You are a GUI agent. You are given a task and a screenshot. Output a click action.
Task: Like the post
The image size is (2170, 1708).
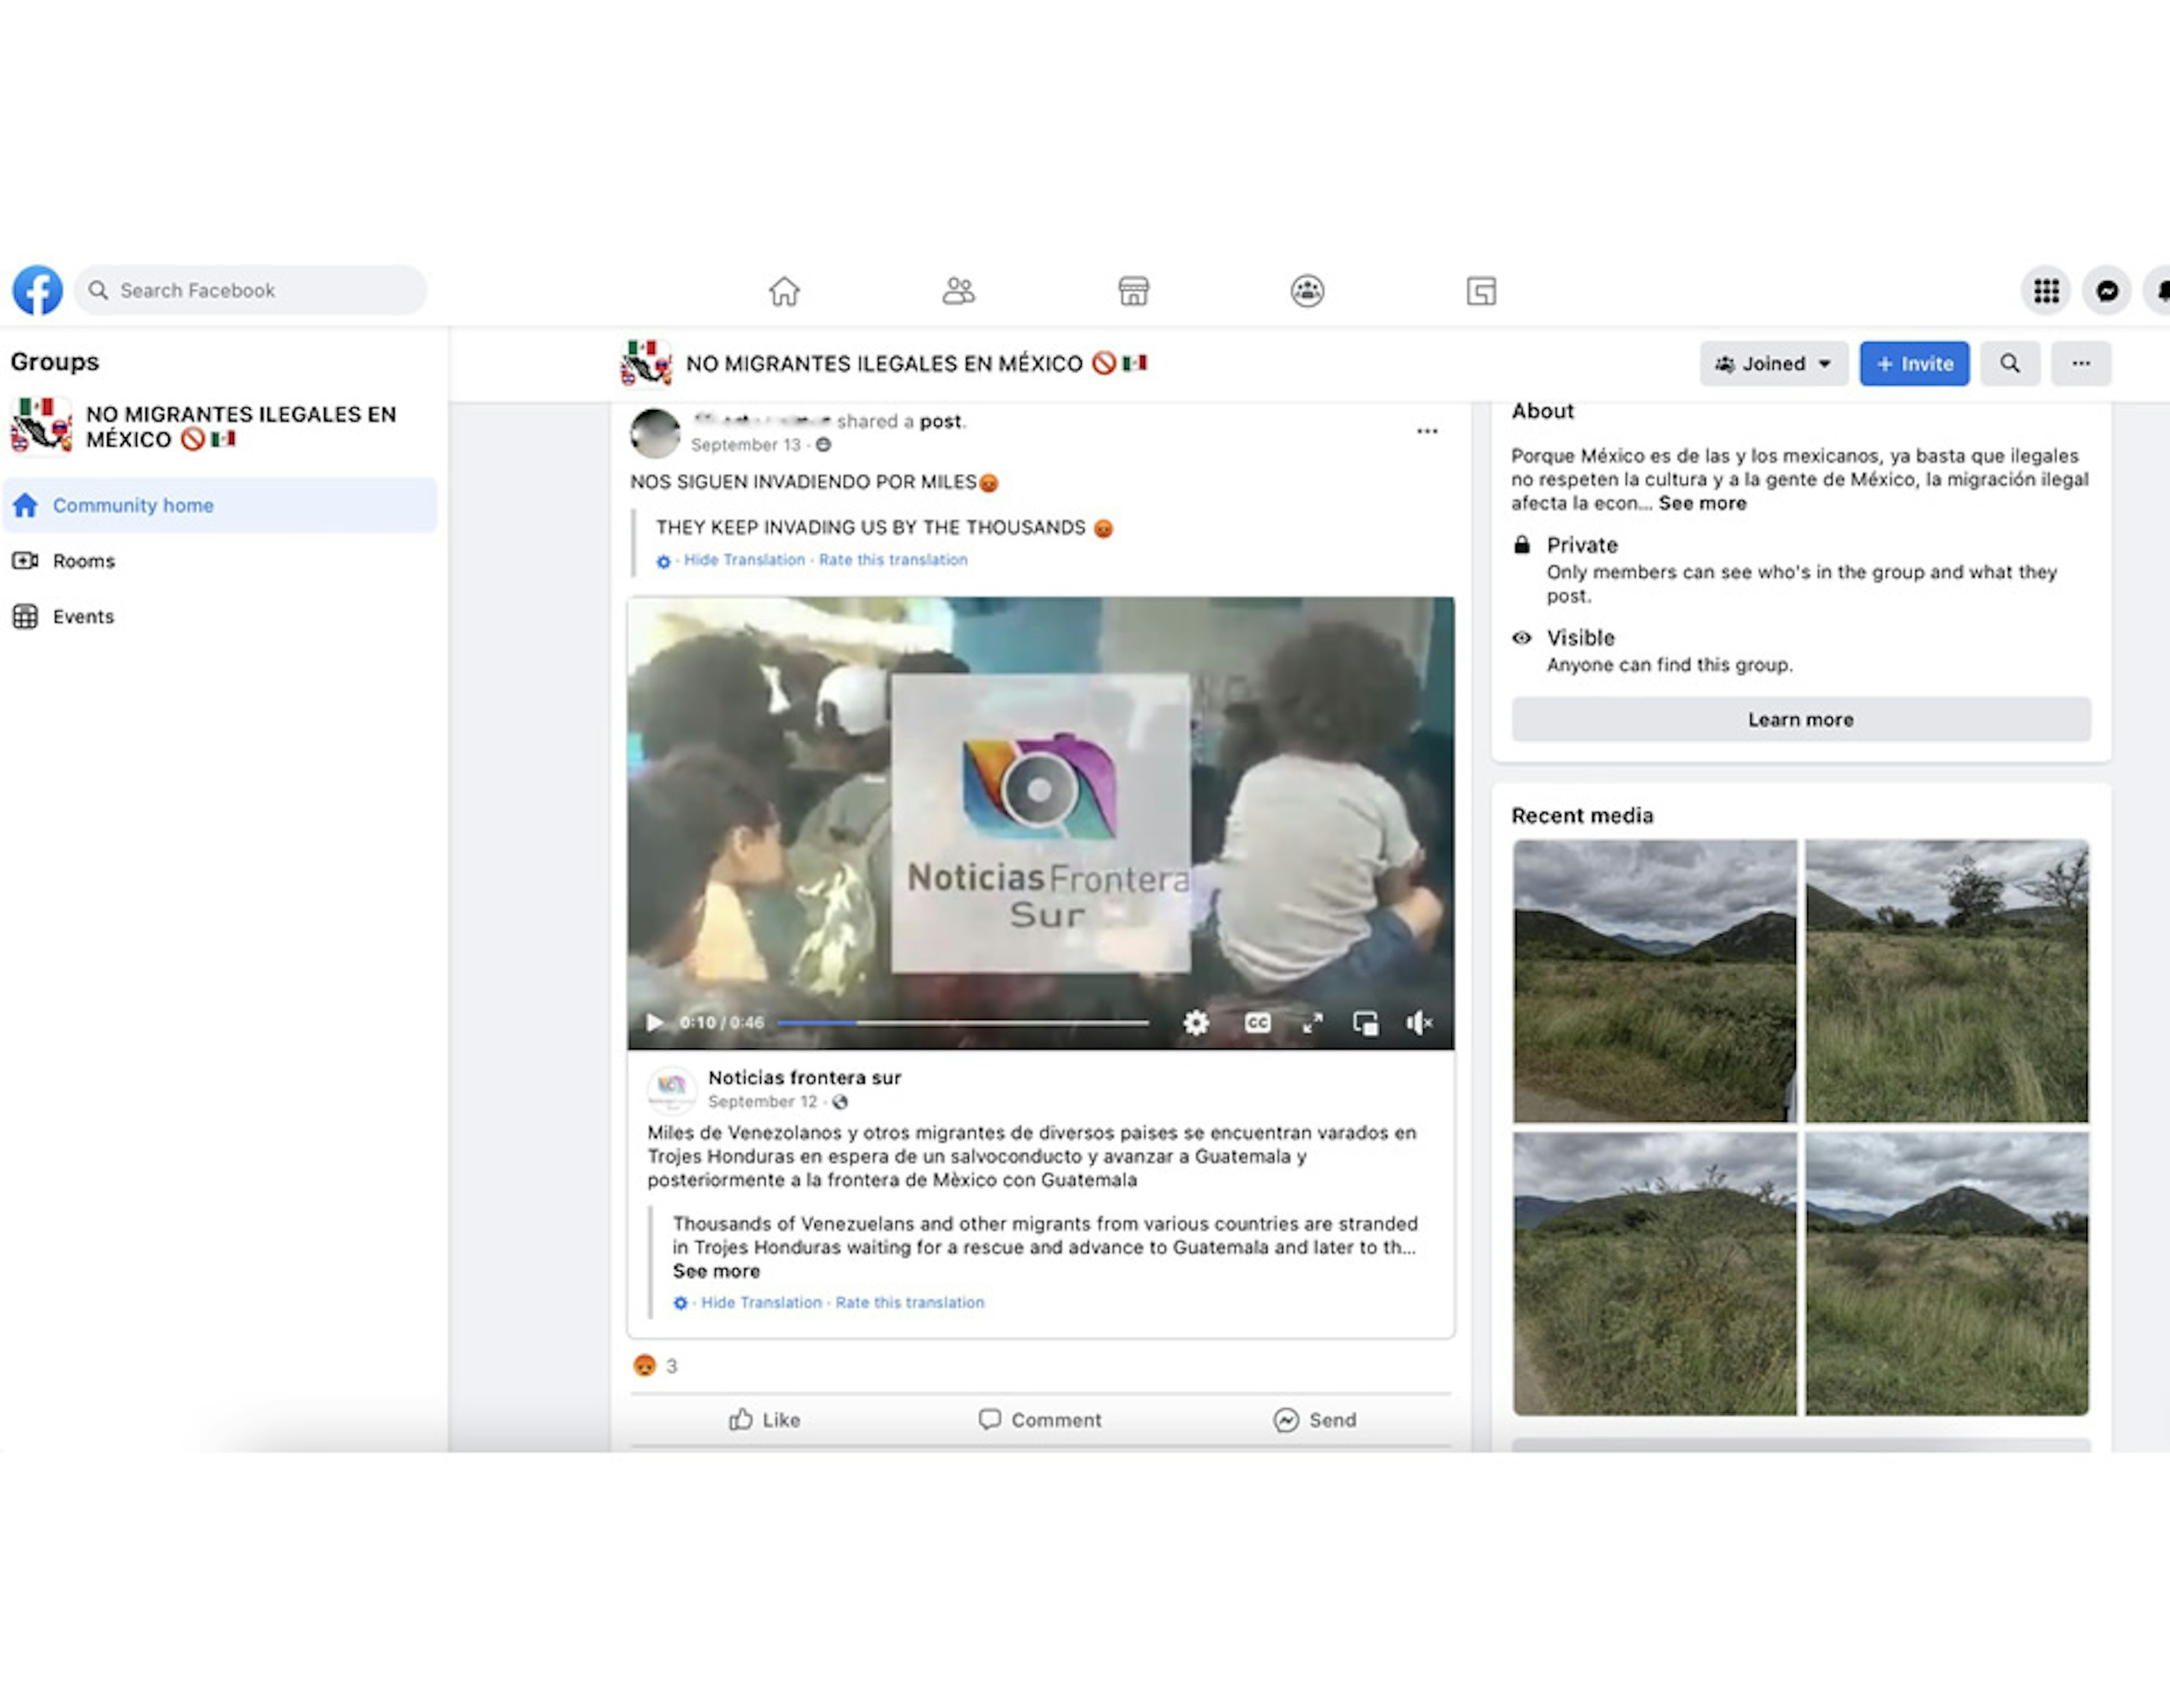coord(765,1420)
